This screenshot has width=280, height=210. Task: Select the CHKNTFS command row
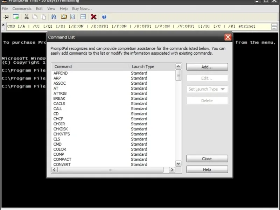(x=113, y=134)
